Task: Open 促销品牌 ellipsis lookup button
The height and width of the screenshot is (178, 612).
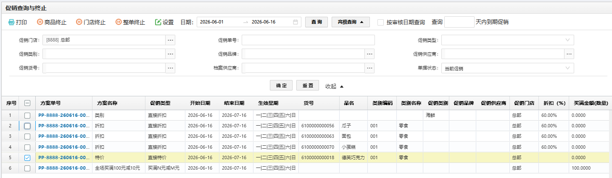Action: click(x=369, y=54)
